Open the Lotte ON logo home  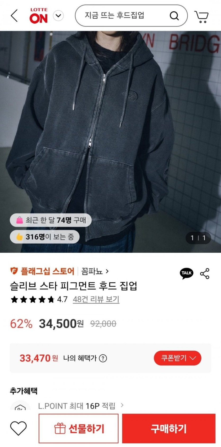pyautogui.click(x=39, y=16)
